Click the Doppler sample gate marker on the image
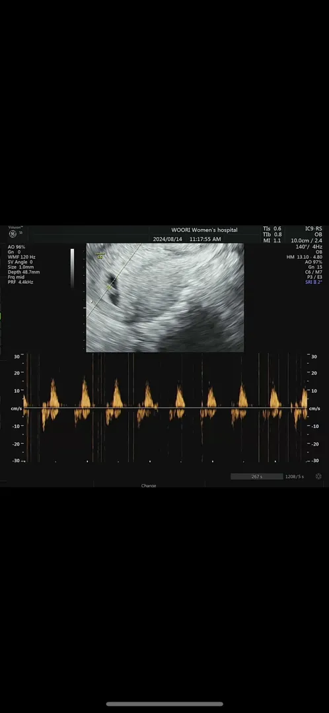329x713 pixels. coord(109,287)
